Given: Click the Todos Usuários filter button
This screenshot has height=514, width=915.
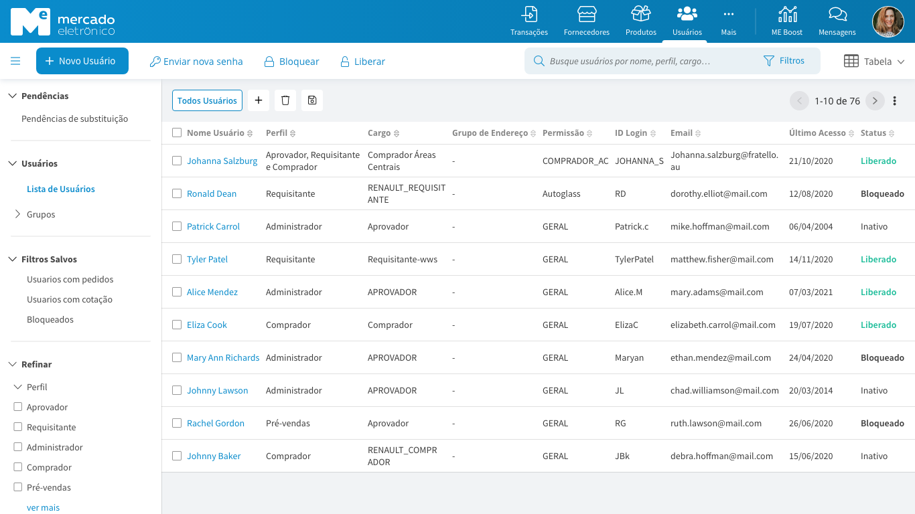Looking at the screenshot, I should click(207, 100).
